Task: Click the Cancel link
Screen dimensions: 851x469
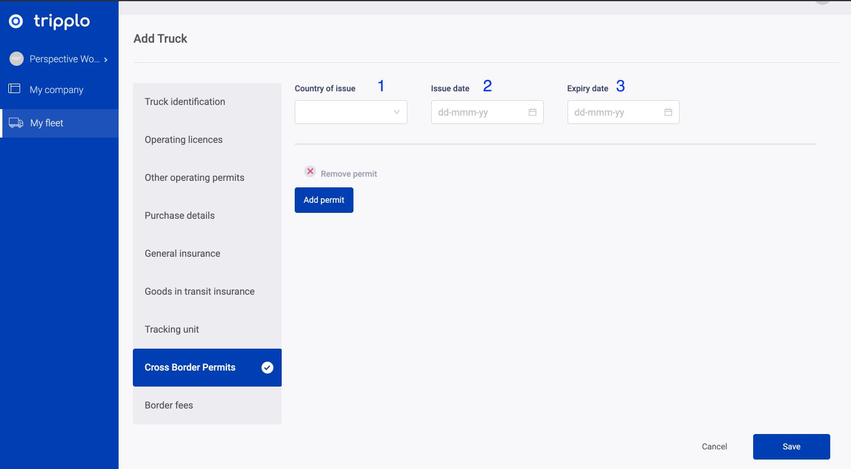Action: coord(714,446)
